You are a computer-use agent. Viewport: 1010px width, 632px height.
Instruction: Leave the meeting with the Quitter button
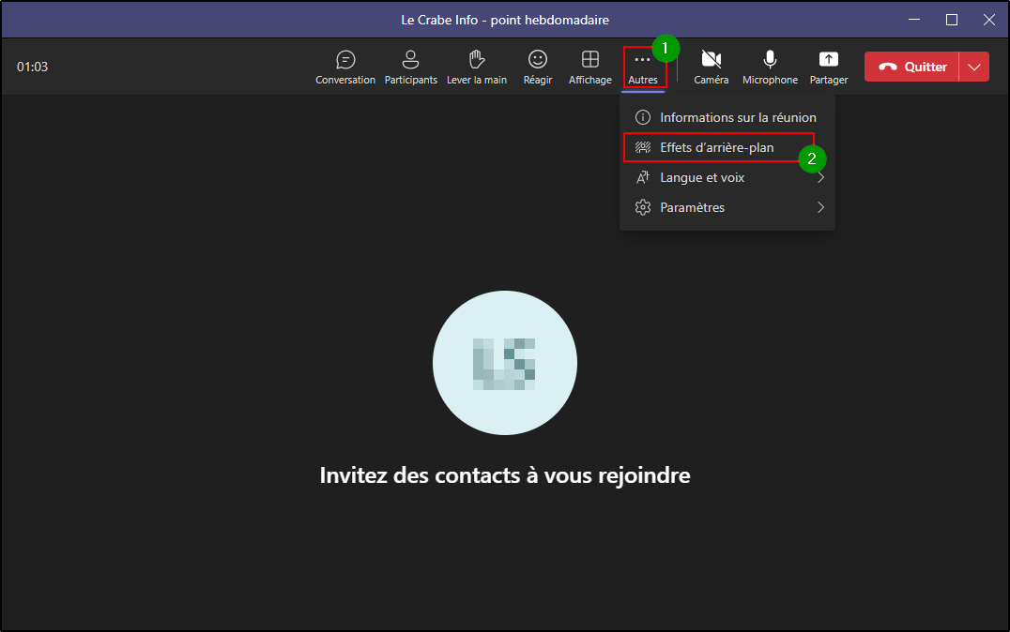pyautogui.click(x=911, y=67)
